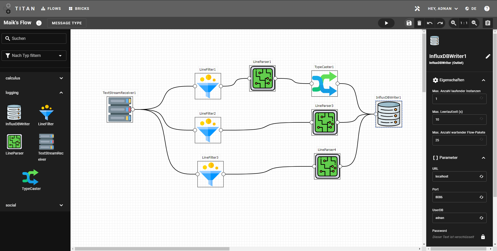Select the LineParser1 node
Image resolution: width=497 pixels, height=251 pixels.
coord(262,78)
